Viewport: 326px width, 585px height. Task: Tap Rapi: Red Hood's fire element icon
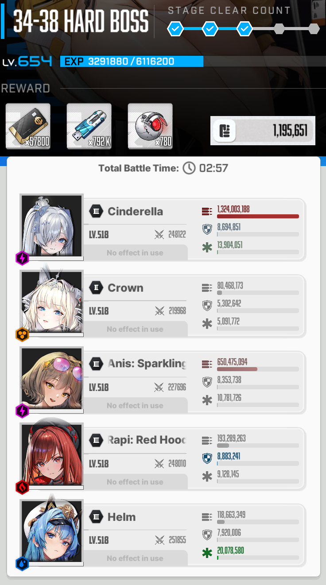pyautogui.click(x=22, y=487)
